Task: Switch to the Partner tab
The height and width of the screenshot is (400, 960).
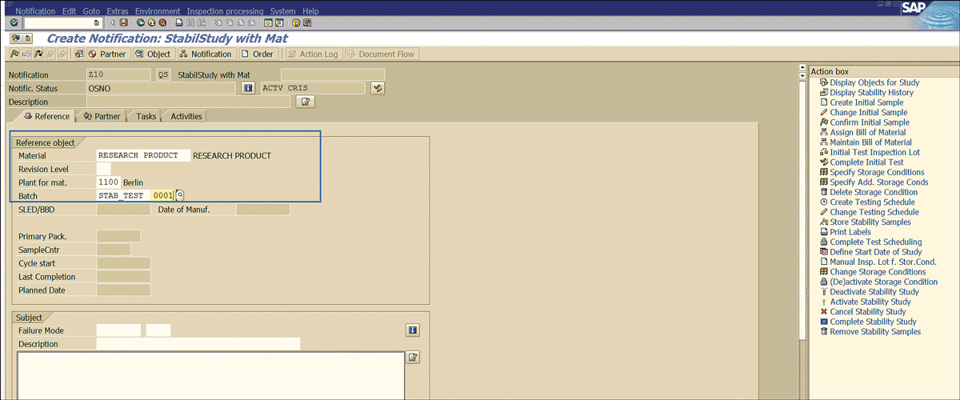Action: (102, 116)
